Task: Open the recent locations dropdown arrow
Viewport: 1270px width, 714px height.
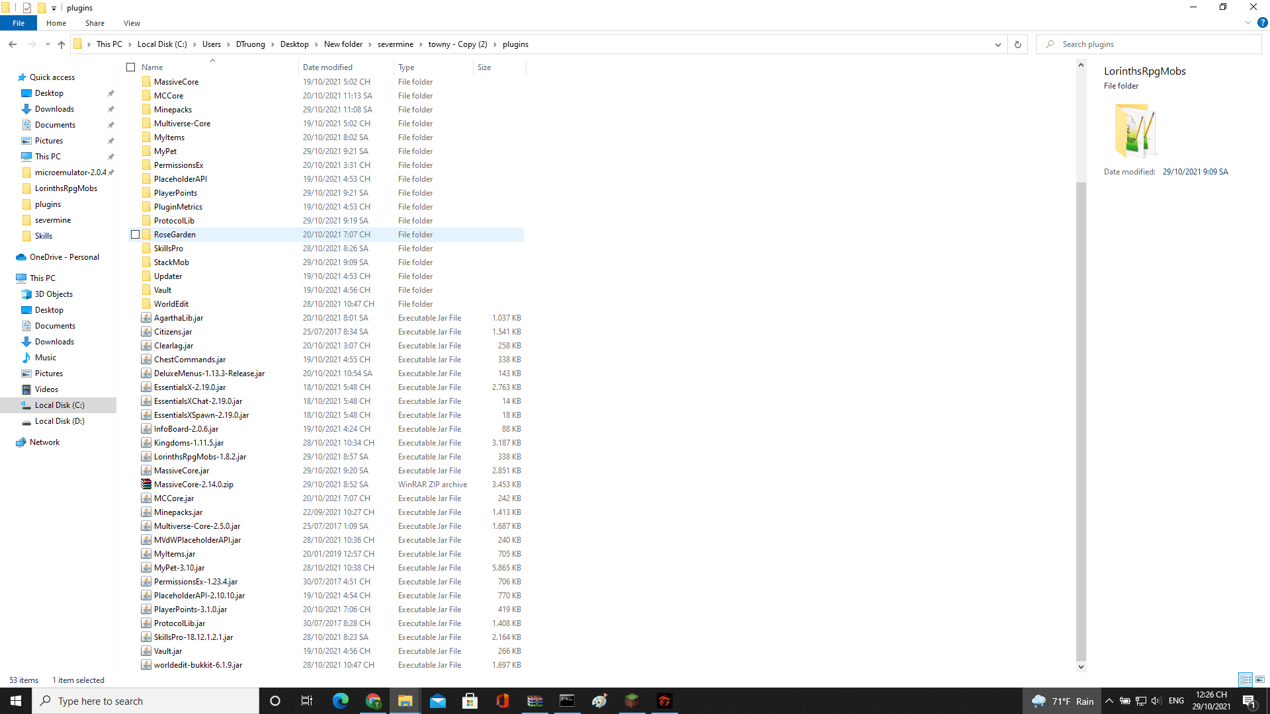Action: click(x=48, y=44)
